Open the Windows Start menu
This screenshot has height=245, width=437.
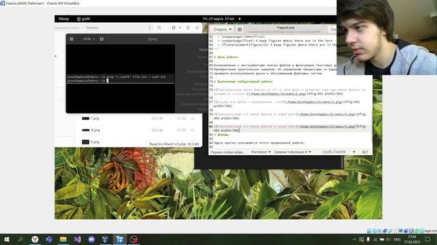[7, 239]
